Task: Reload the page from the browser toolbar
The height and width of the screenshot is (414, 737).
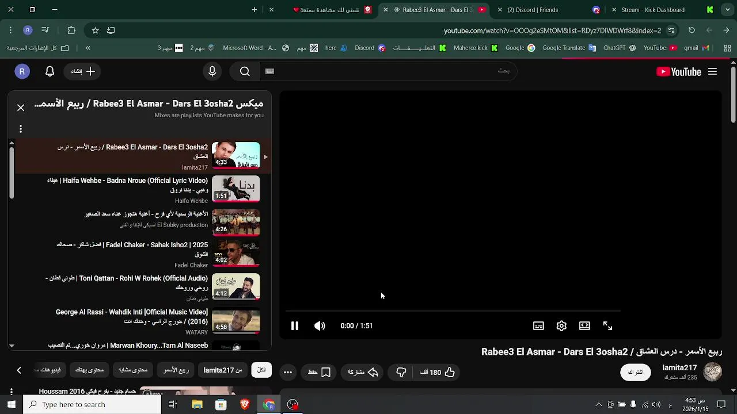Action: click(x=692, y=30)
